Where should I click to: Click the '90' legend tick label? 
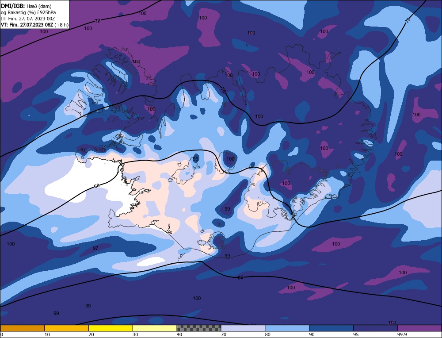(312, 334)
